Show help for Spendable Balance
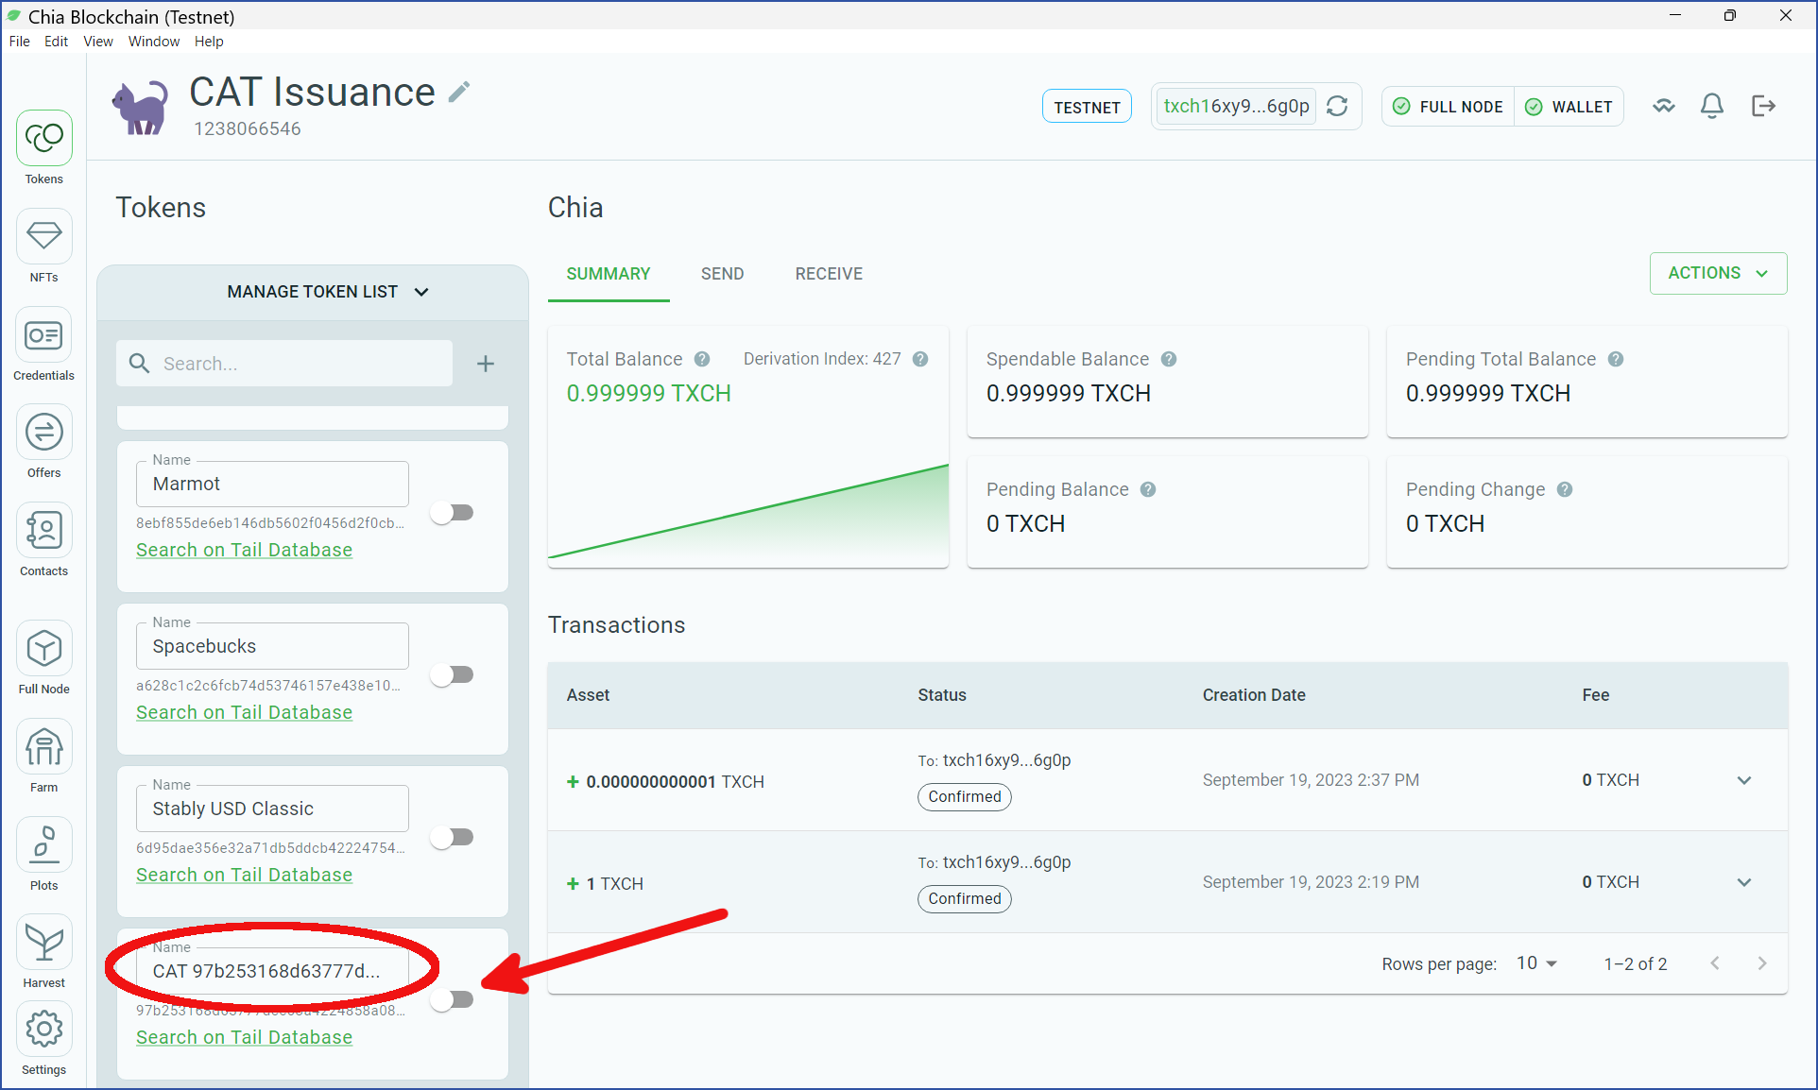This screenshot has height=1090, width=1818. pyautogui.click(x=1169, y=359)
